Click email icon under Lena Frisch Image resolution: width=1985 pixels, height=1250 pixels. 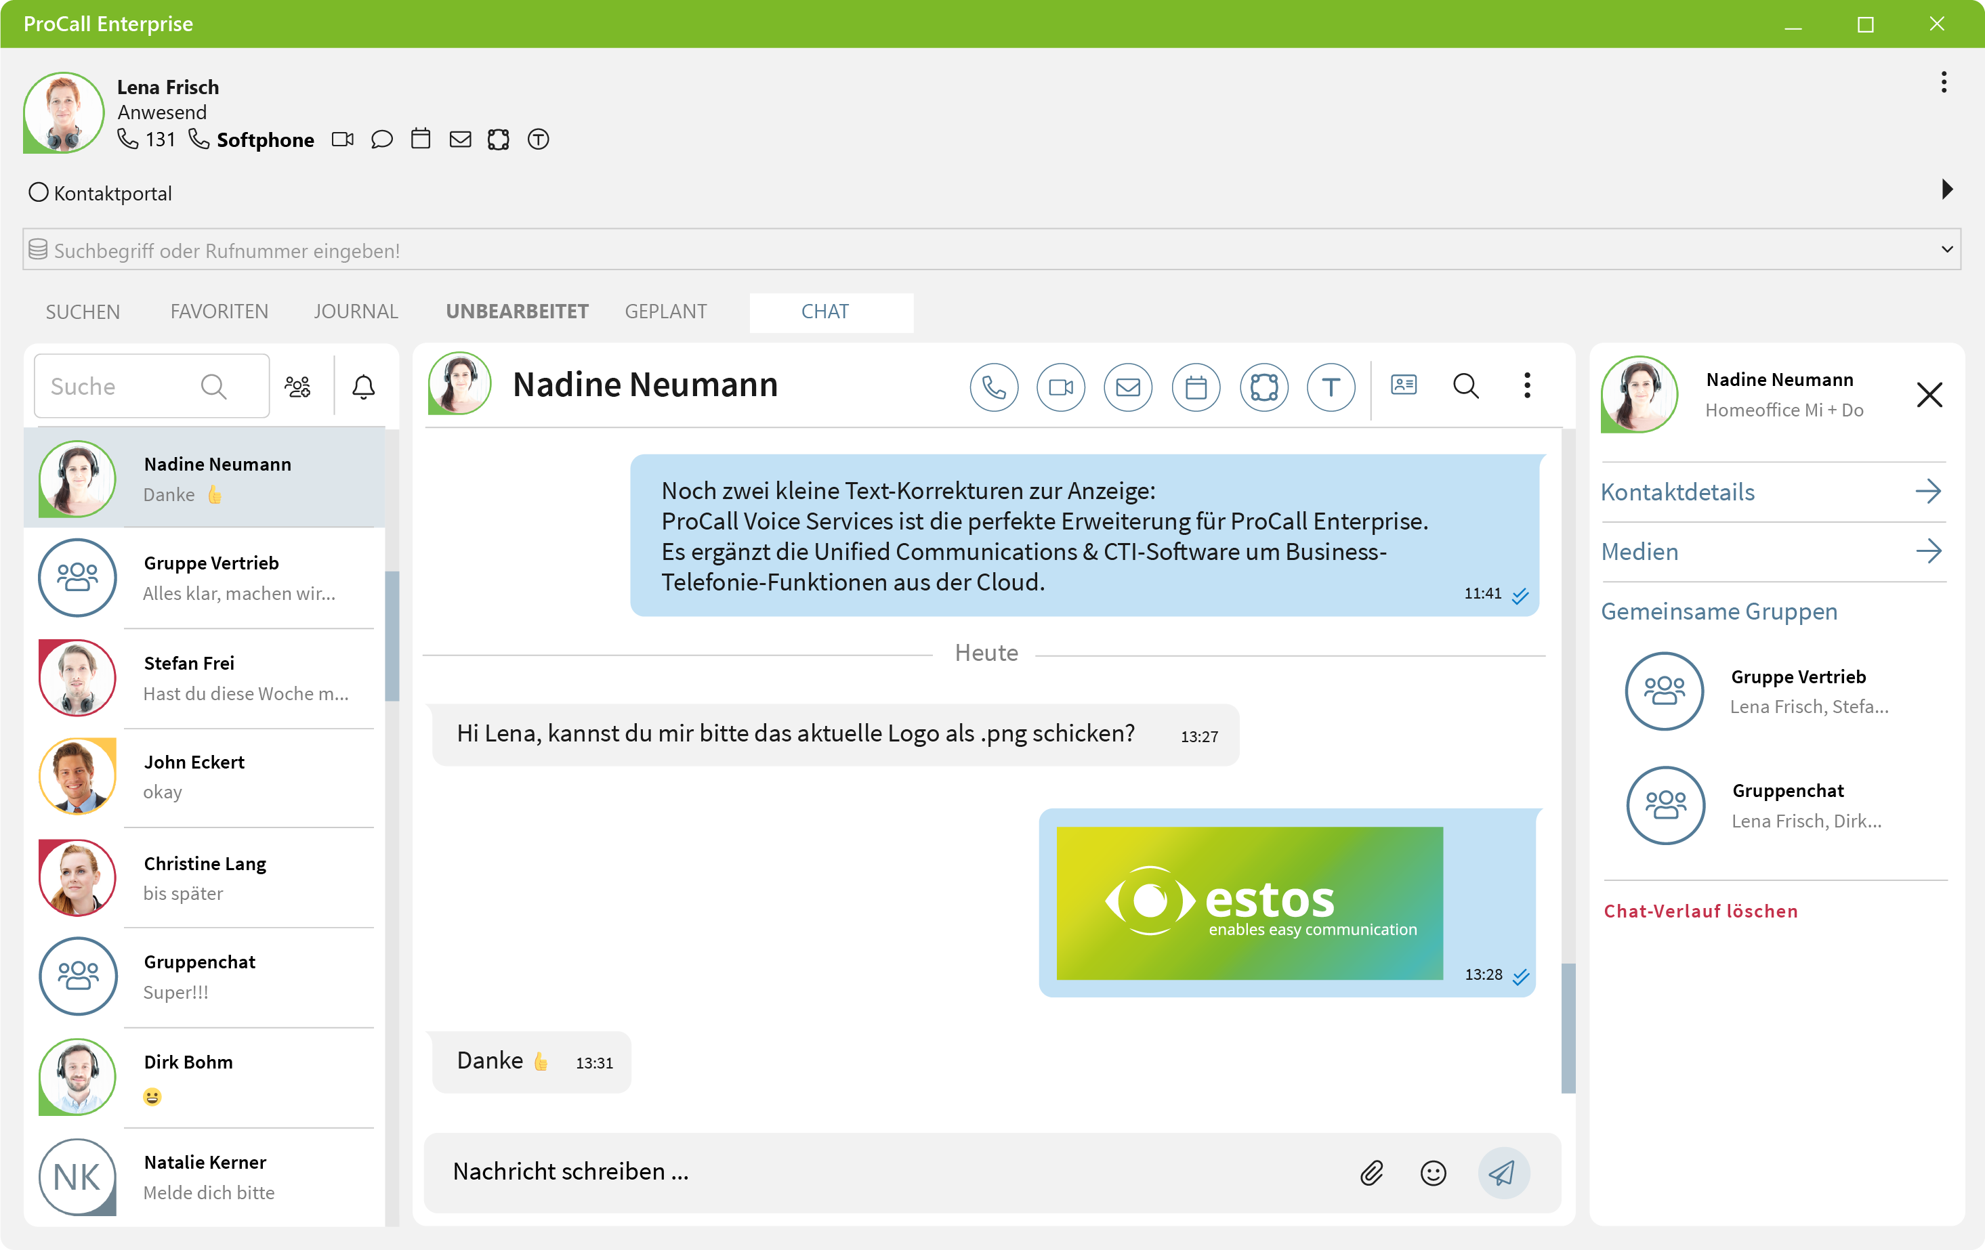tap(460, 139)
